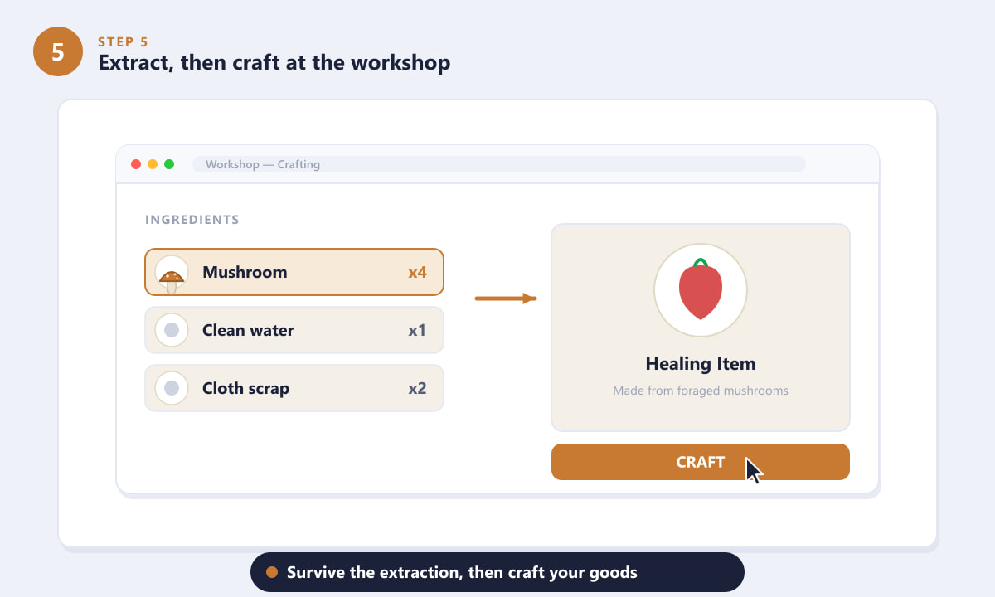The height and width of the screenshot is (597, 995).
Task: Click the mushroom icon
Action: click(x=172, y=273)
